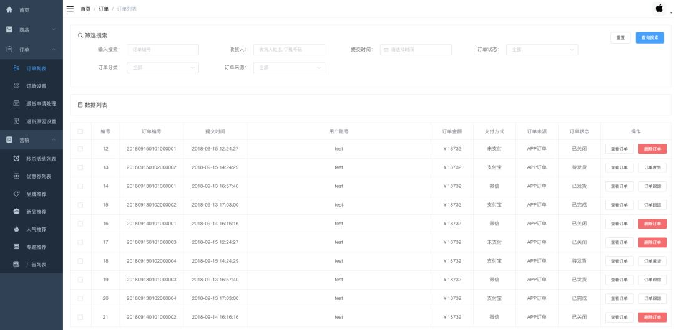The image size is (674, 330).
Task: Click the 退货原因设置 sidebar icon
Action: click(x=16, y=121)
